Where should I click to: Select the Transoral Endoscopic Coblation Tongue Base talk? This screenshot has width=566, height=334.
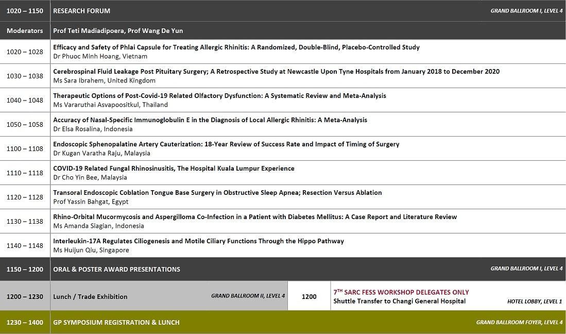[x=217, y=192]
